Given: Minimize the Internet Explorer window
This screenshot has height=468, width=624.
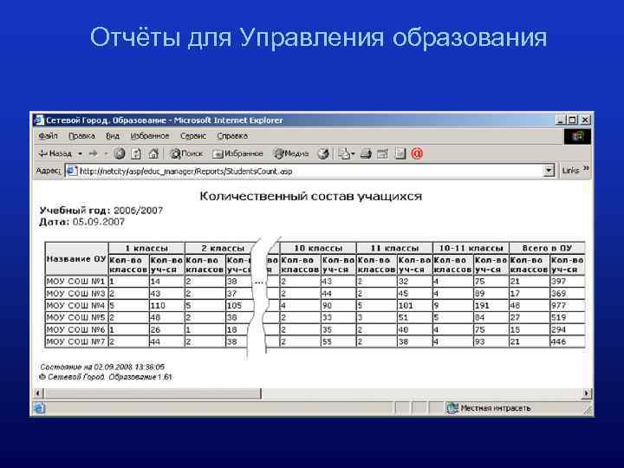Looking at the screenshot, I should tap(561, 120).
